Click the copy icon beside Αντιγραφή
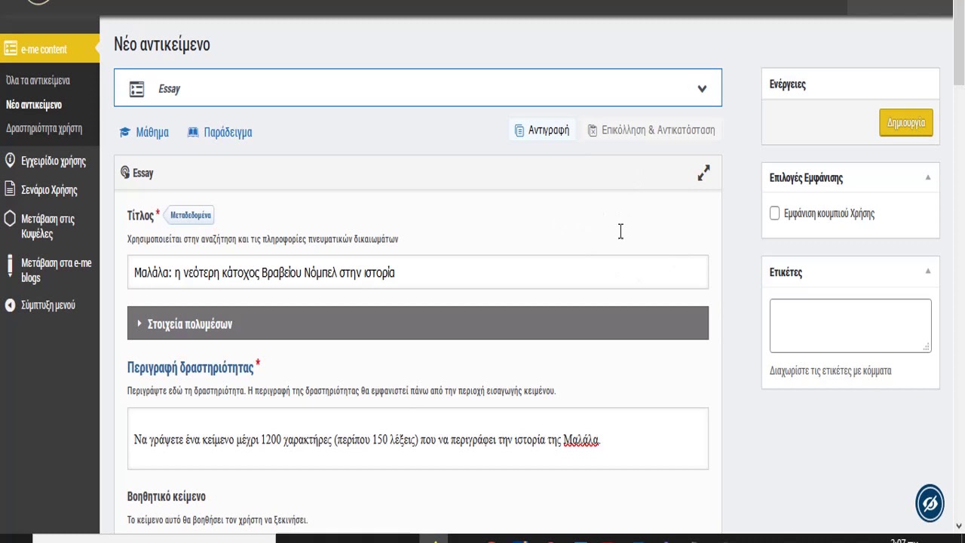The width and height of the screenshot is (965, 543). pyautogui.click(x=519, y=130)
